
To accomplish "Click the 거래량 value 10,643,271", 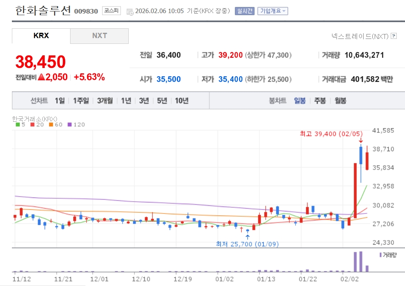I will coord(364,55).
